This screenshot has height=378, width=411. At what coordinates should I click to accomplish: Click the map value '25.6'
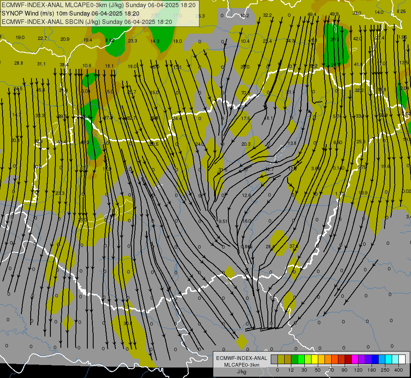point(361,142)
